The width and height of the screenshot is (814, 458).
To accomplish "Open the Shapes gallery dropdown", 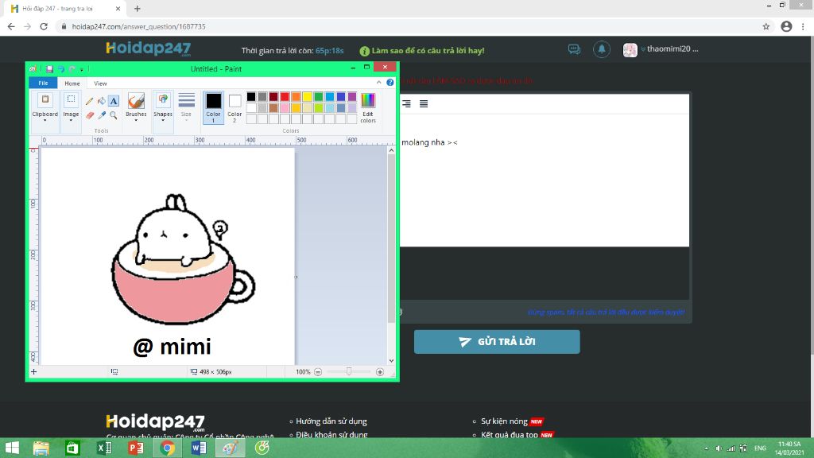I will 162,121.
